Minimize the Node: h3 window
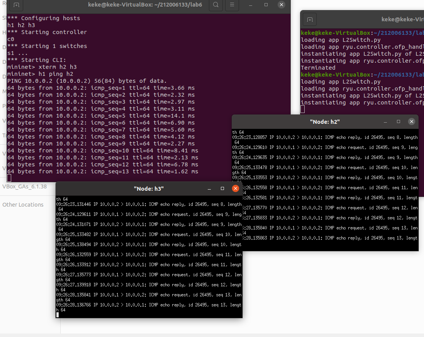The height and width of the screenshot is (337, 424). pyautogui.click(x=209, y=188)
